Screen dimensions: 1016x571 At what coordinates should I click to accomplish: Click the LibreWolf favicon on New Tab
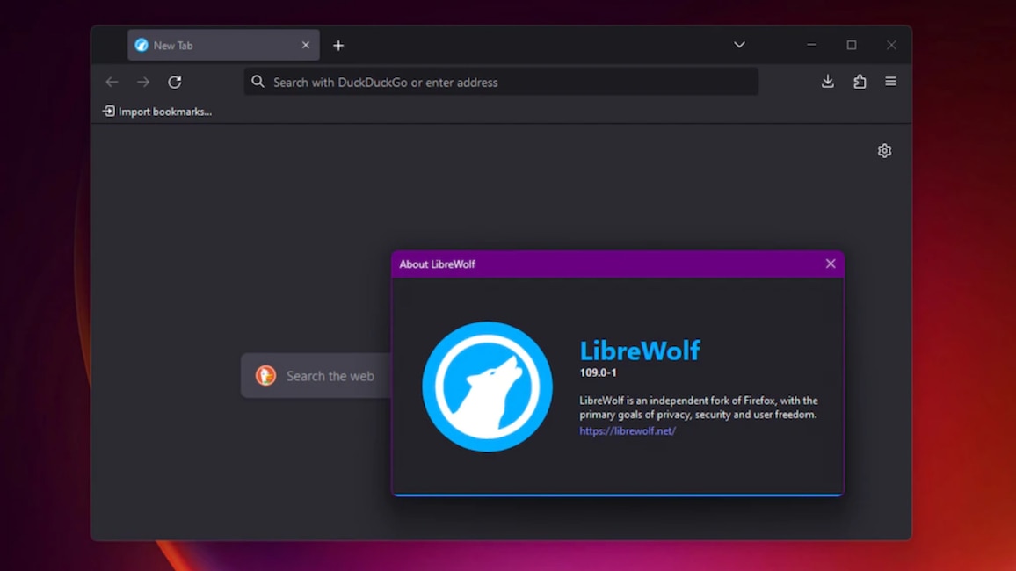142,46
